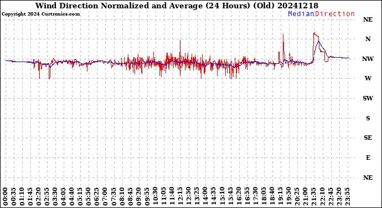Click the 16:20 time label
Viewport: 382px width, 208px height.
(x=239, y=197)
